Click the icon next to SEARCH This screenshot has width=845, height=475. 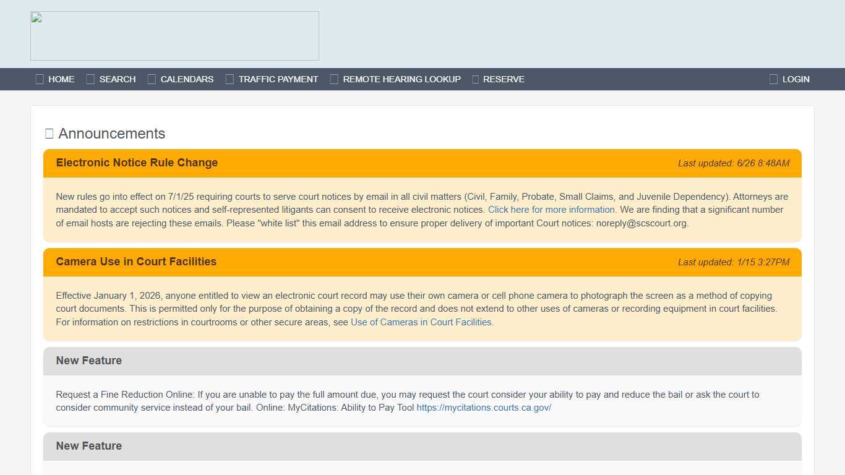coord(90,79)
